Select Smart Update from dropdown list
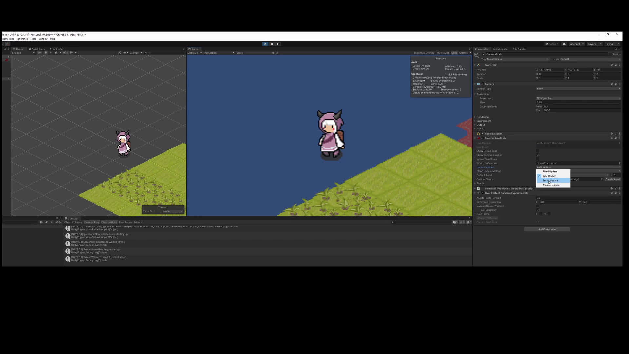This screenshot has width=629, height=354. (x=550, y=181)
